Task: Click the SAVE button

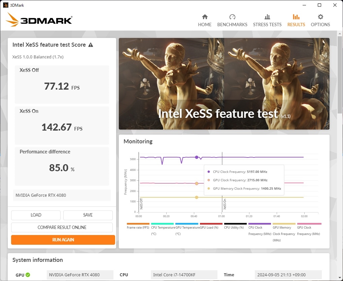Action: click(x=88, y=215)
